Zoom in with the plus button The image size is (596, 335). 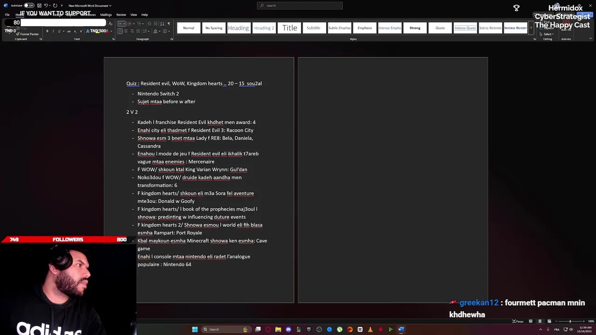click(583, 321)
